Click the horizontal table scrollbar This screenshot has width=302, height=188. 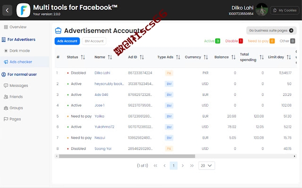(x=127, y=156)
